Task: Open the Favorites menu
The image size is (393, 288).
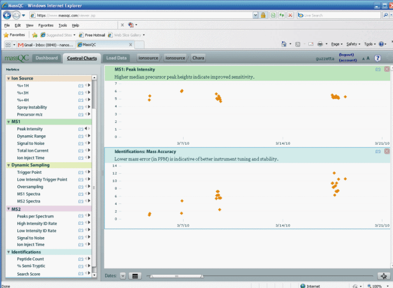Action: (x=46, y=25)
